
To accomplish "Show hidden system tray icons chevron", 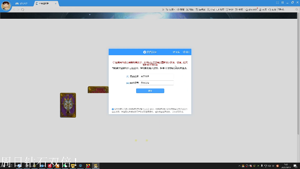I will point(239,166).
